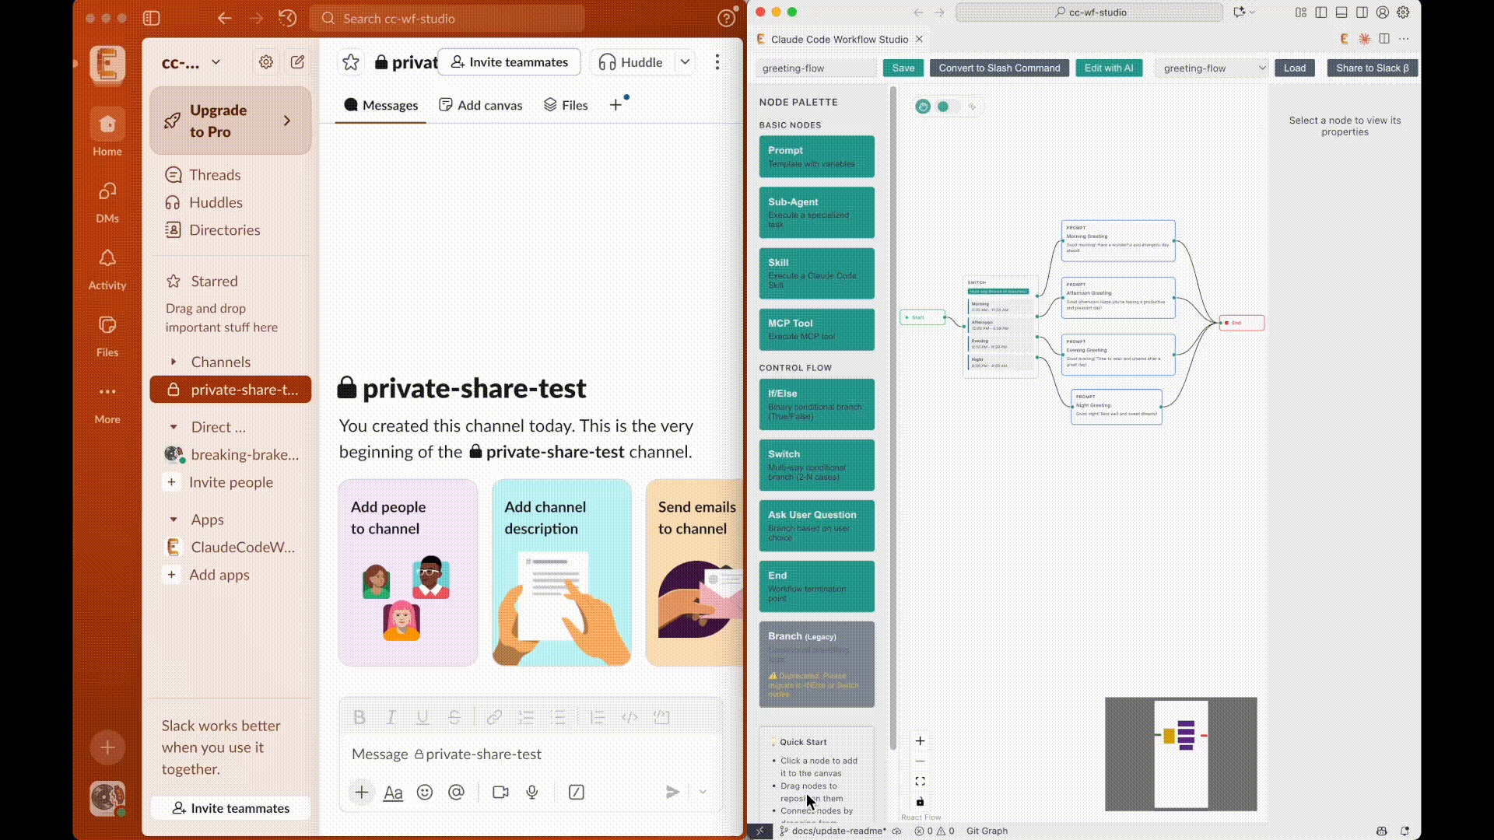Open send options dropdown arrow

pyautogui.click(x=703, y=792)
